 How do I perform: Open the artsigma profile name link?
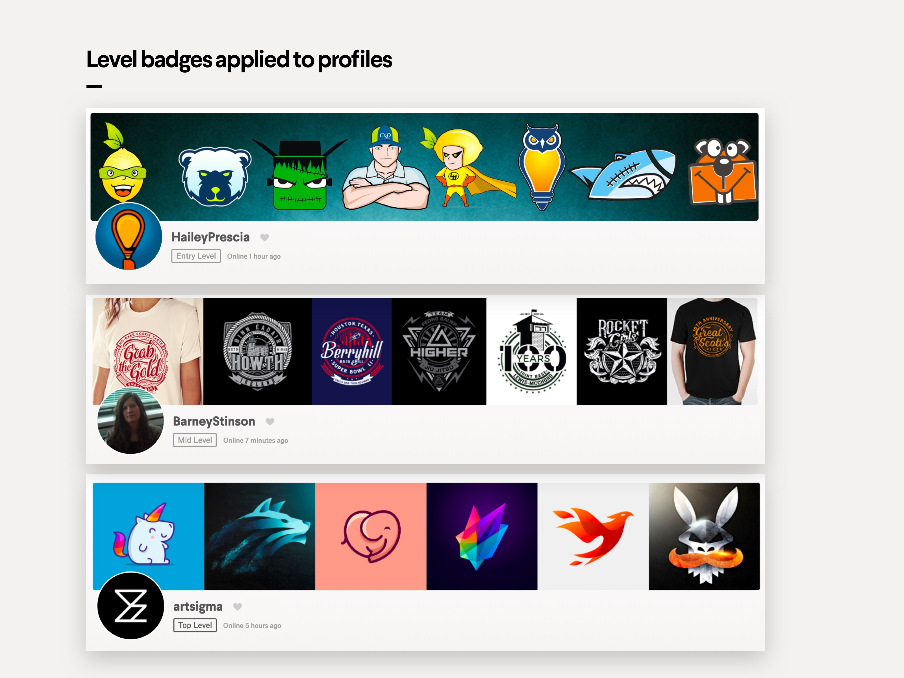[198, 607]
